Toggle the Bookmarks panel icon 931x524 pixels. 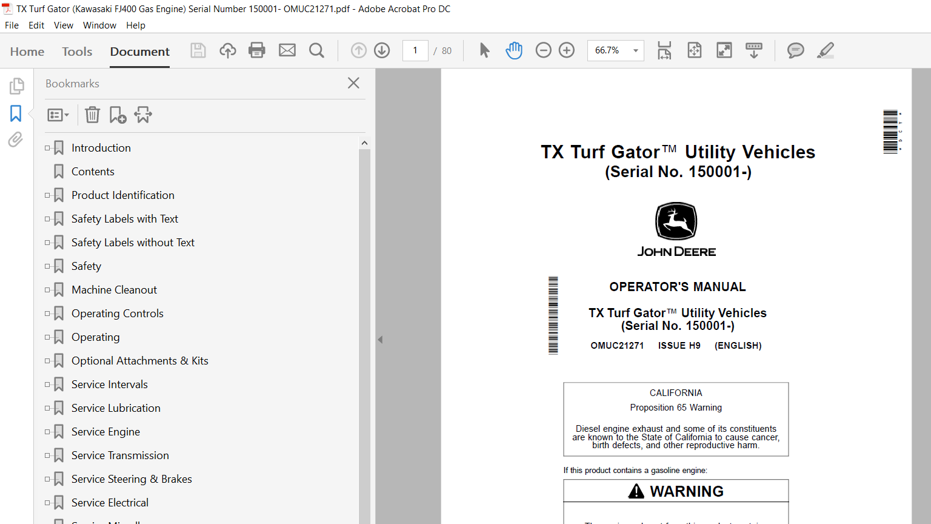tap(16, 113)
